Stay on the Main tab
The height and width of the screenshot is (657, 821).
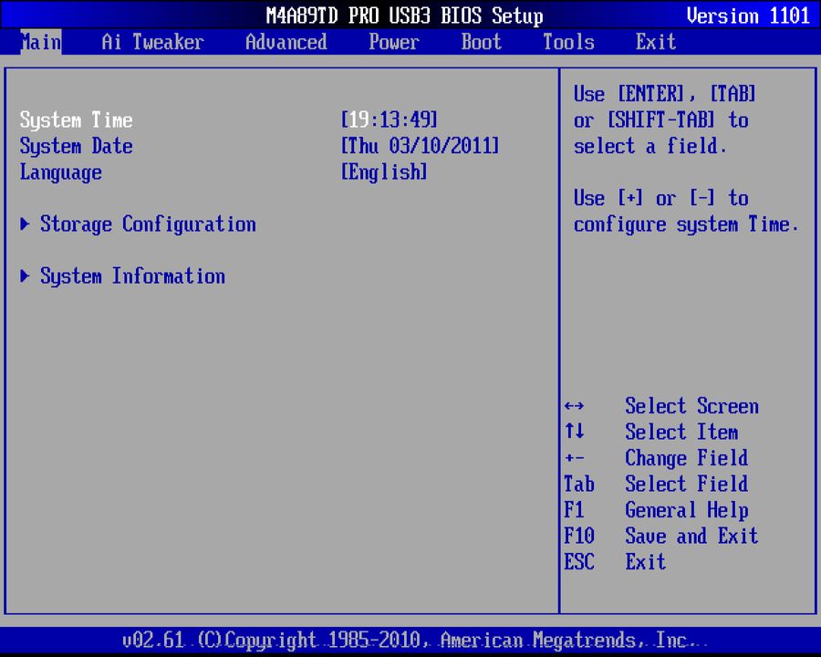pos(39,42)
